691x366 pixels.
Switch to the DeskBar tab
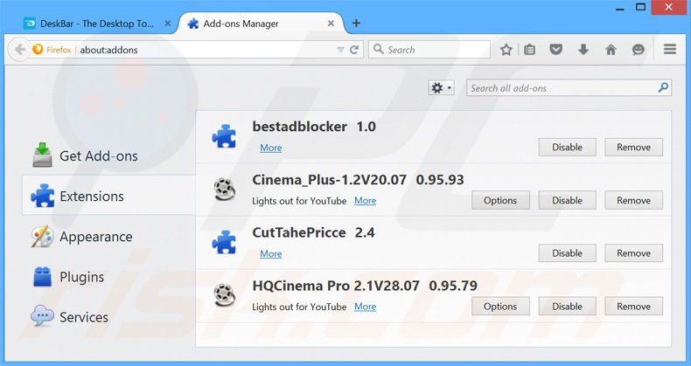tap(97, 24)
